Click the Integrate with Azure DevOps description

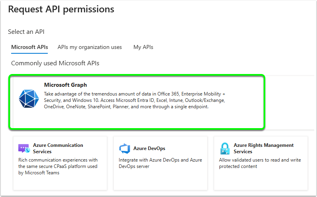point(160,163)
